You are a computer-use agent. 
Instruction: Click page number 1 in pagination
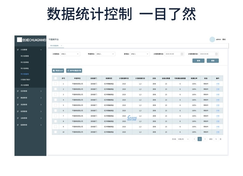pos(200,139)
